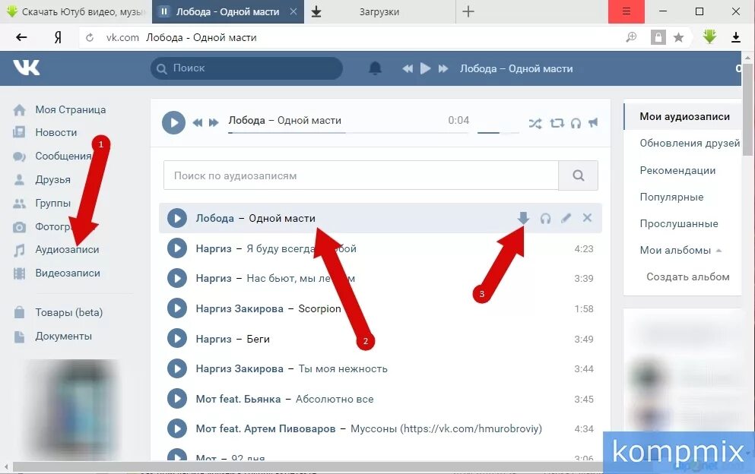Go back with browser arrow
Viewport: 755px width, 474px height.
click(x=21, y=37)
